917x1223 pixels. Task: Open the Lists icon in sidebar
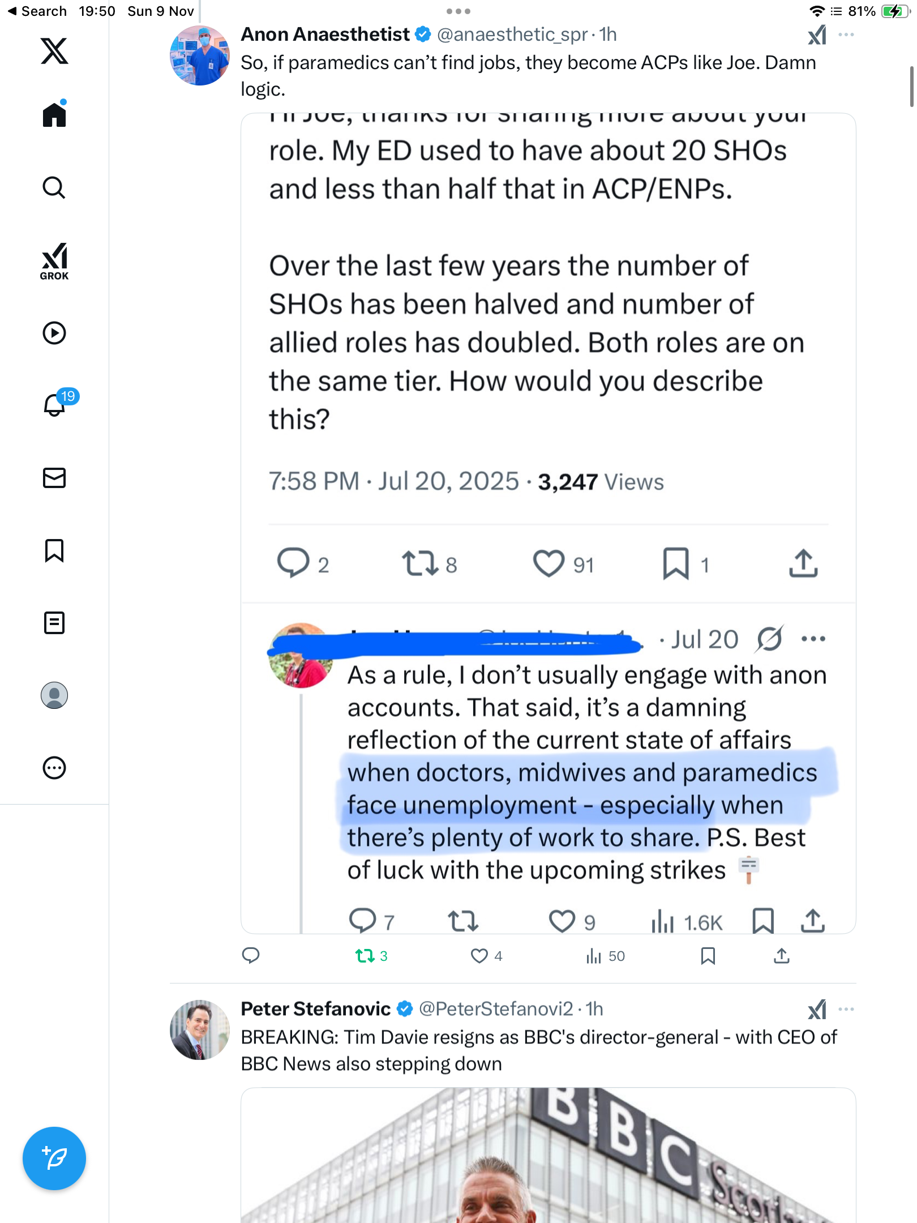pos(54,623)
